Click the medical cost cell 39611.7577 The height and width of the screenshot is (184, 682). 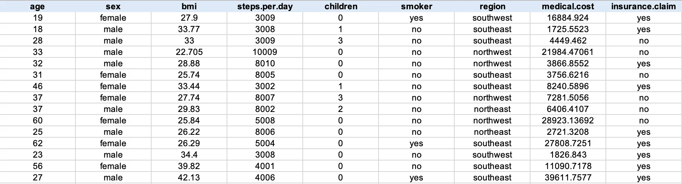click(568, 178)
